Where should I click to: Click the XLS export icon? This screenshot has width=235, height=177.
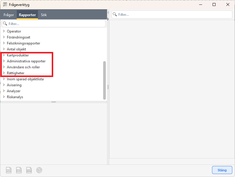(x=19, y=170)
